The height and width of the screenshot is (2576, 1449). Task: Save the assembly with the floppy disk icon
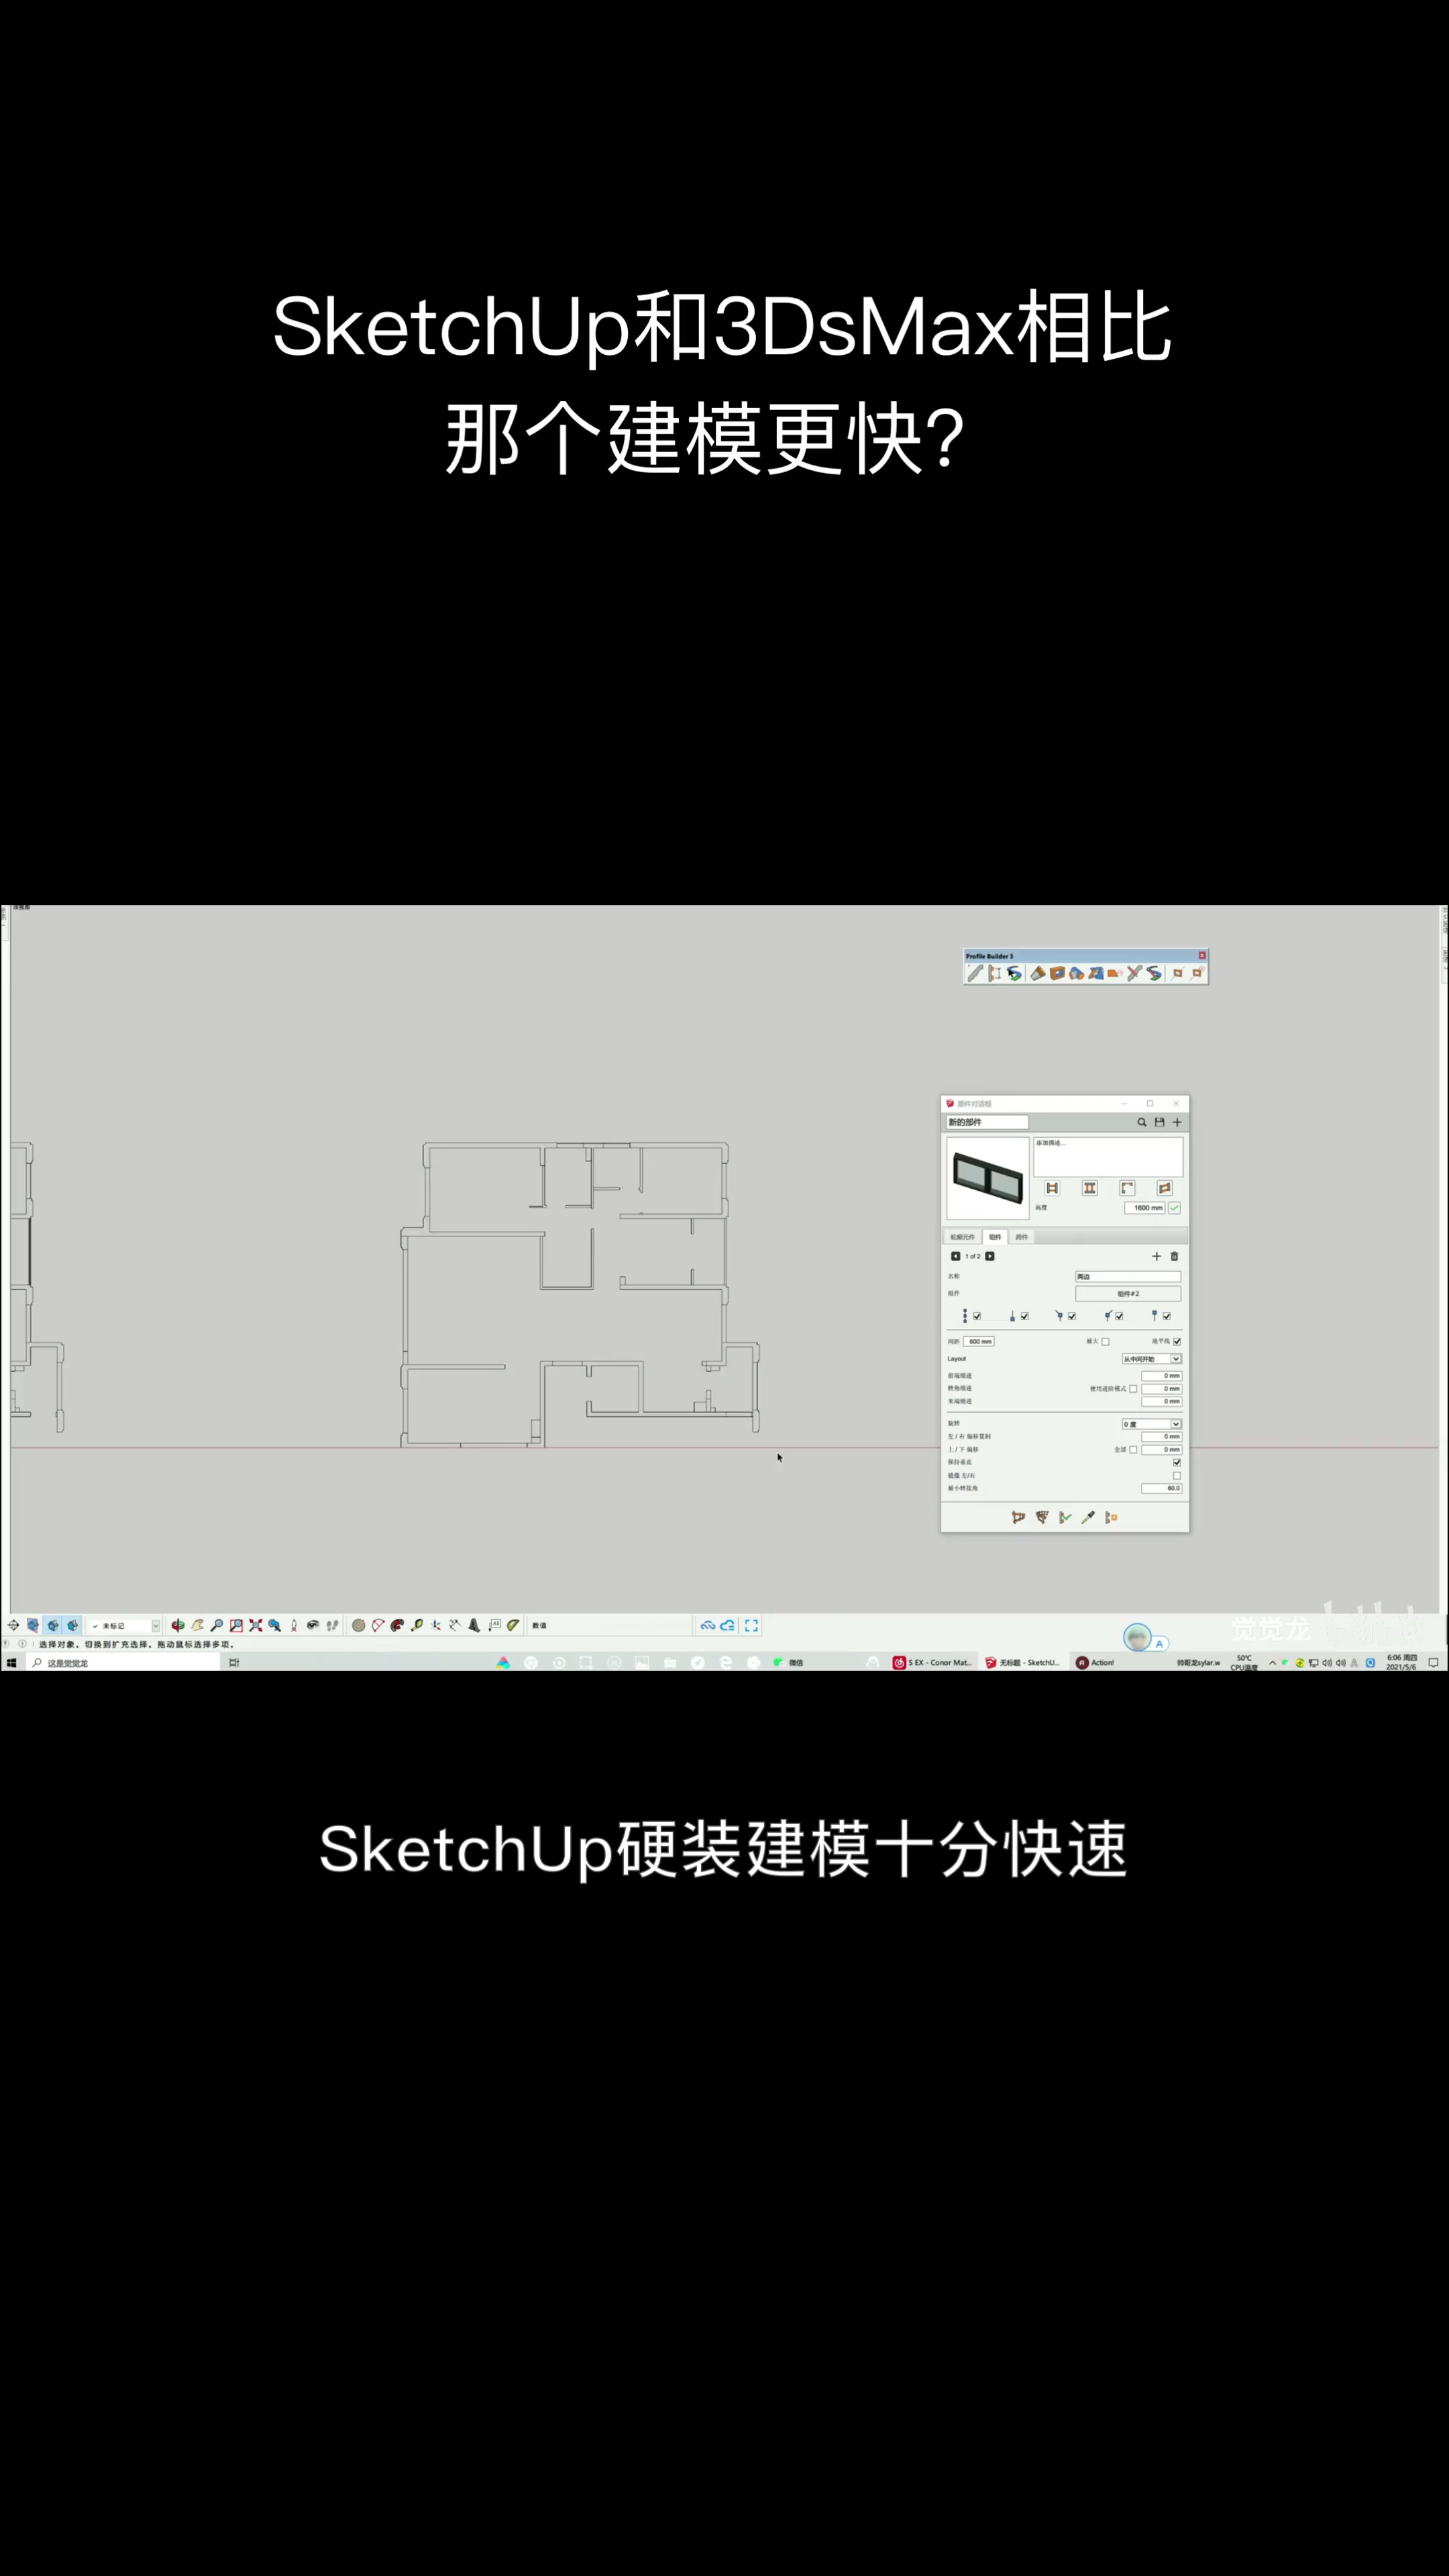coord(1160,1122)
